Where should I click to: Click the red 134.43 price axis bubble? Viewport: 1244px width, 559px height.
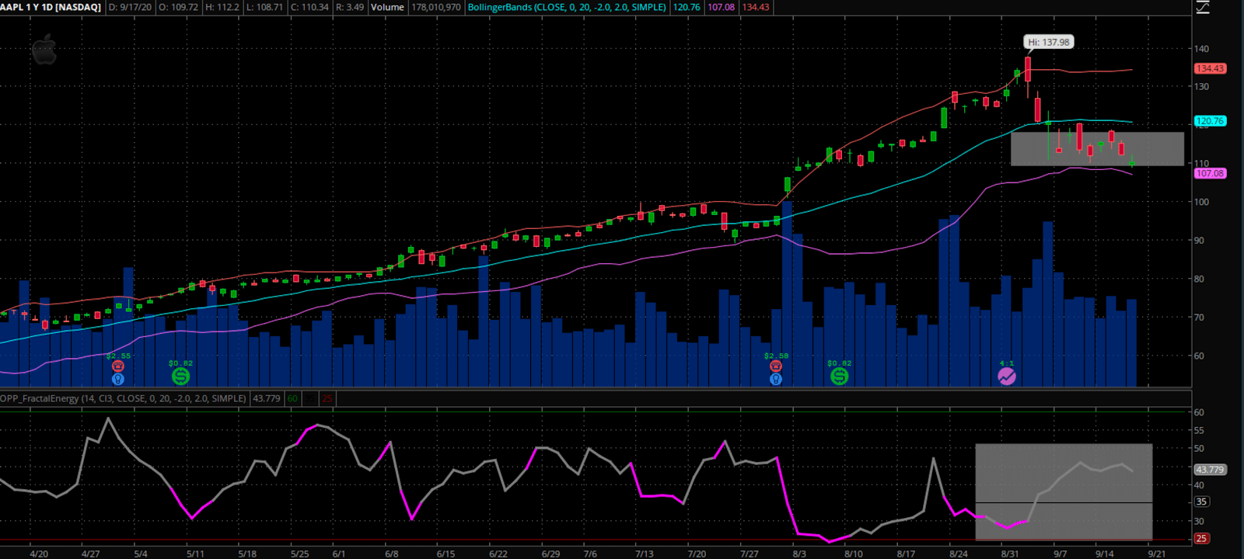click(x=1210, y=68)
